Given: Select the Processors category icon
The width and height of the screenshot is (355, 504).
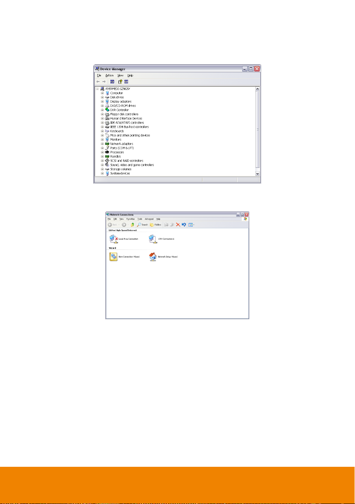Looking at the screenshot, I should click(x=107, y=152).
